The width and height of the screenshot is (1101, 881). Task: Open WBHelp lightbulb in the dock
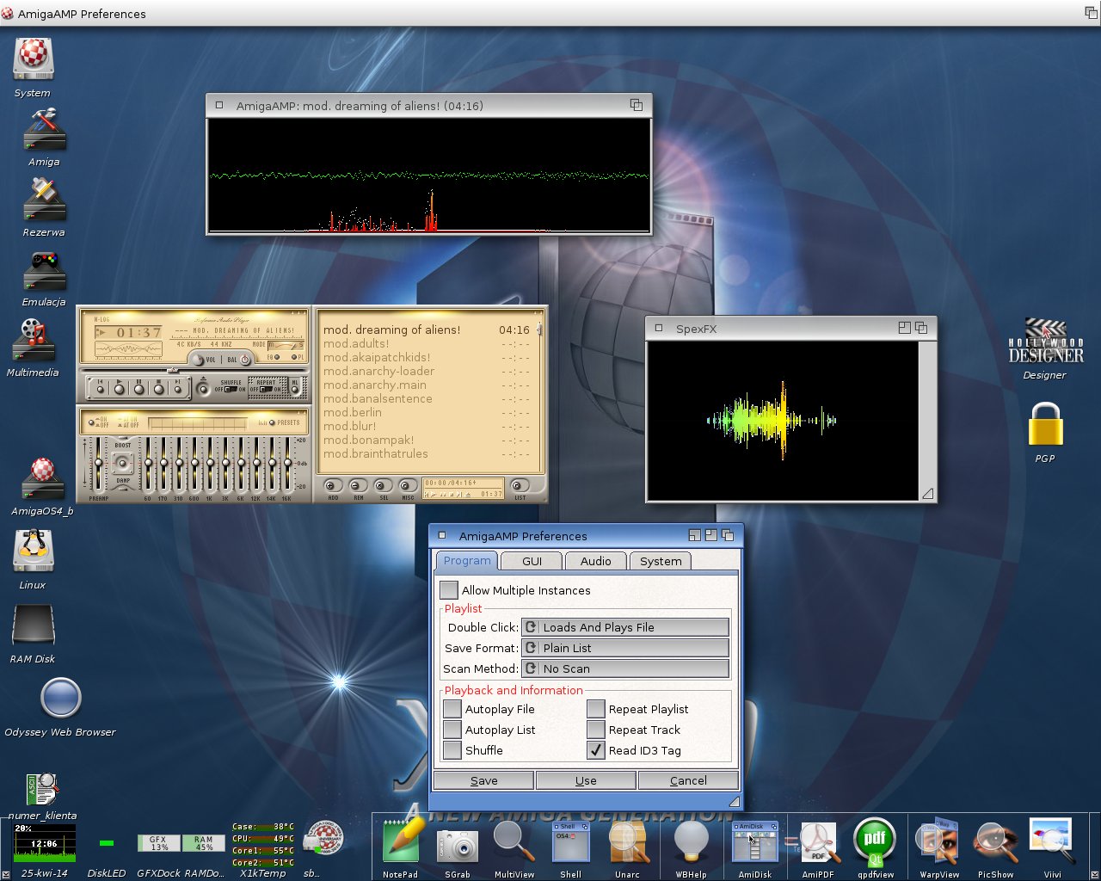691,842
